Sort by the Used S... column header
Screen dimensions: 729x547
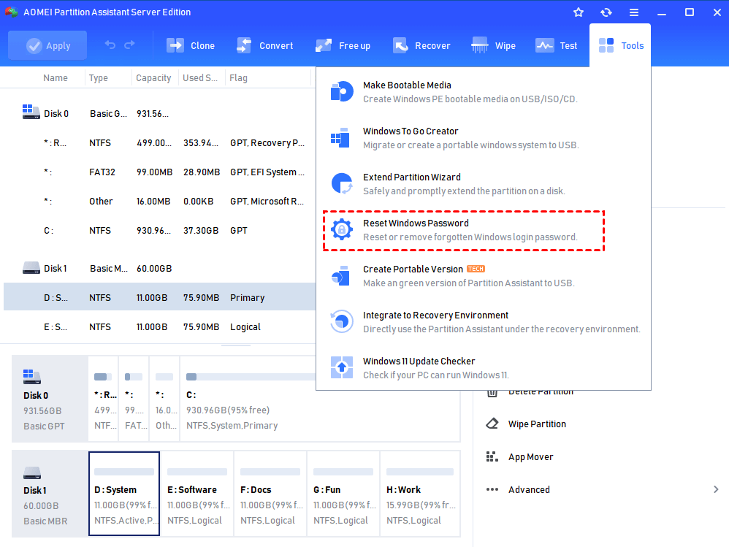pos(200,78)
